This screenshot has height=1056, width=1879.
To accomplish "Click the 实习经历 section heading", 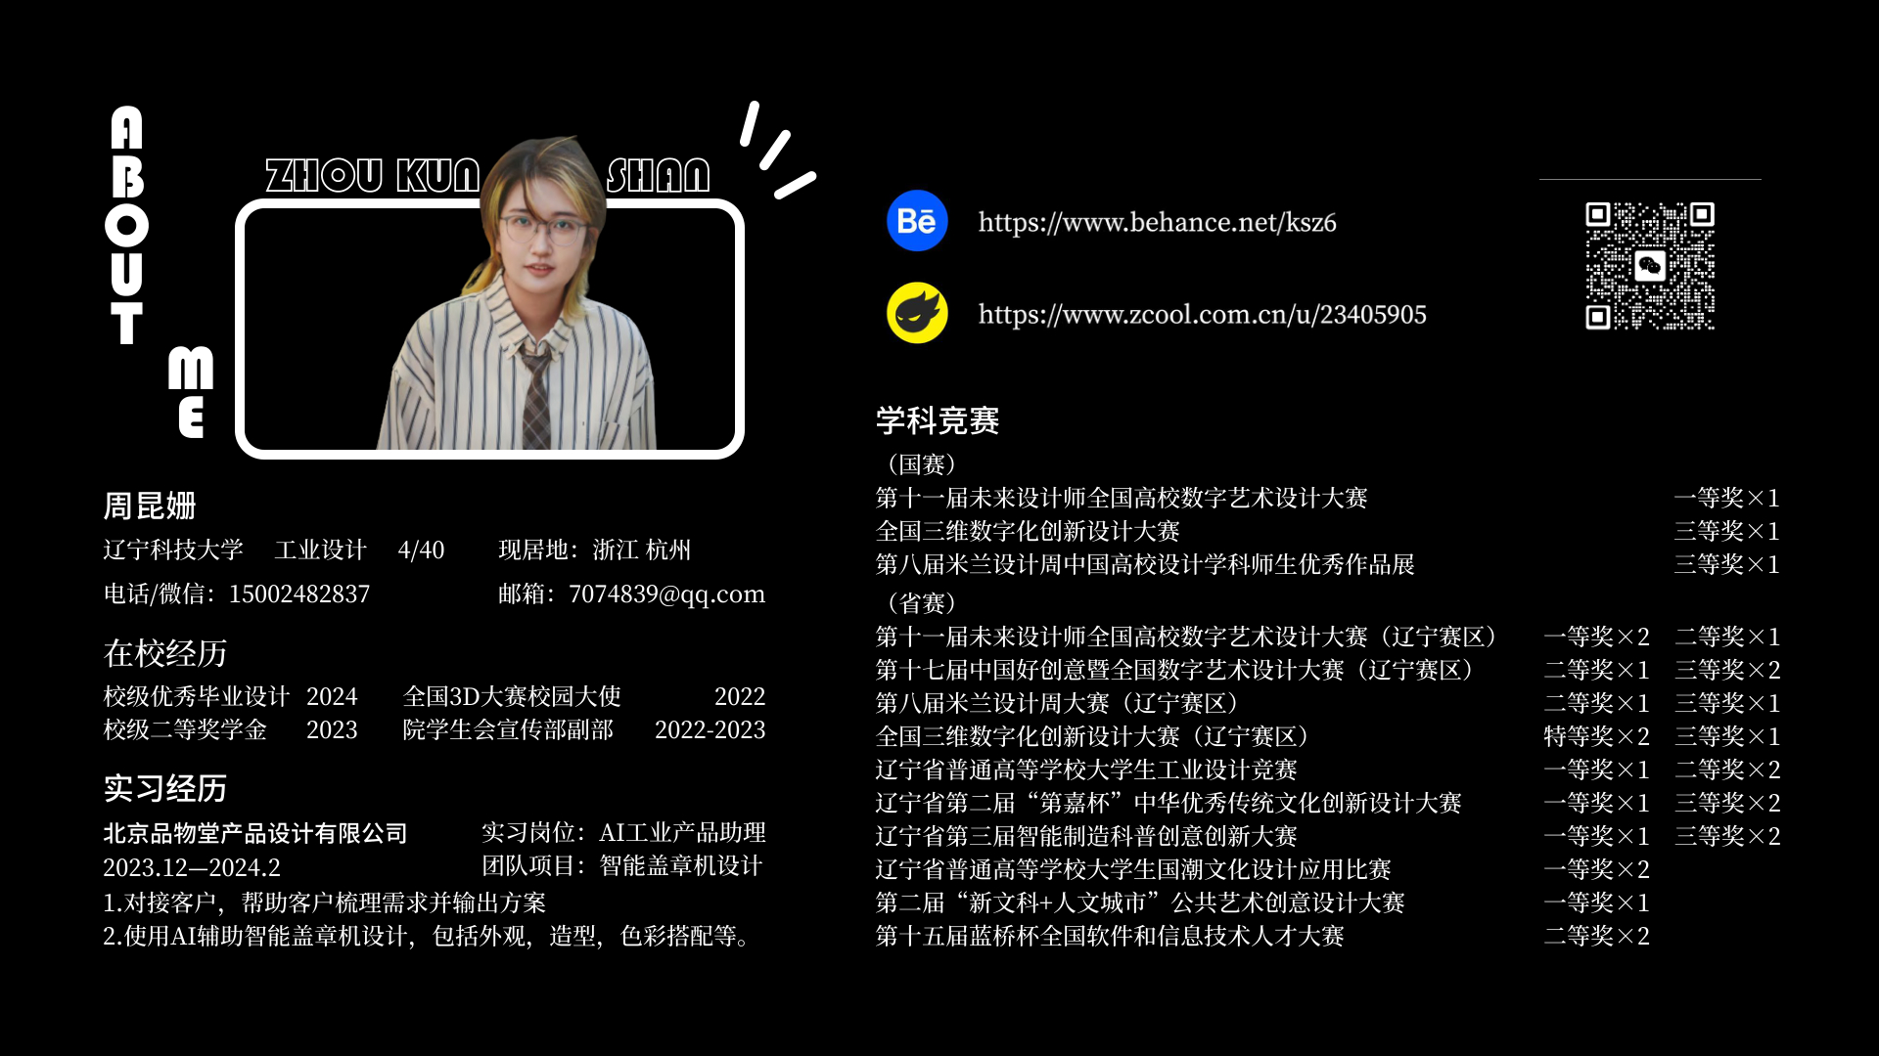I will click(164, 788).
